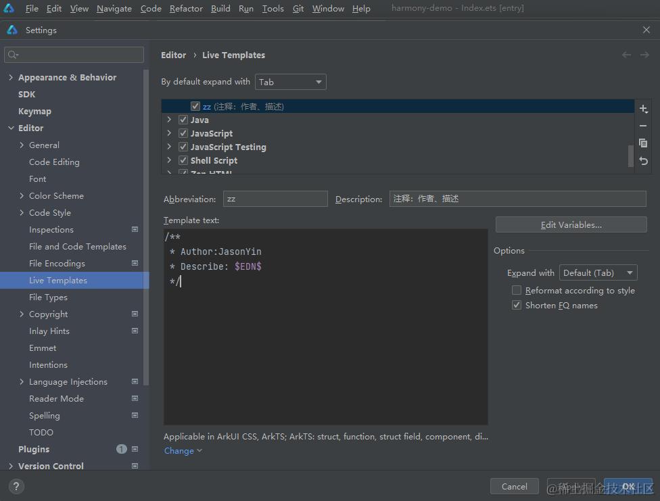Click the project-level icon beside Version Control
Image resolution: width=660 pixels, height=501 pixels.
pyautogui.click(x=135, y=466)
